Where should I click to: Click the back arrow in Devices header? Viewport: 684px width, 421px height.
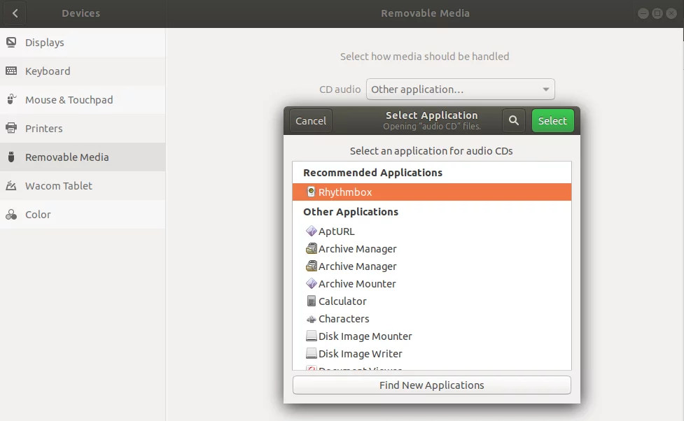point(15,13)
